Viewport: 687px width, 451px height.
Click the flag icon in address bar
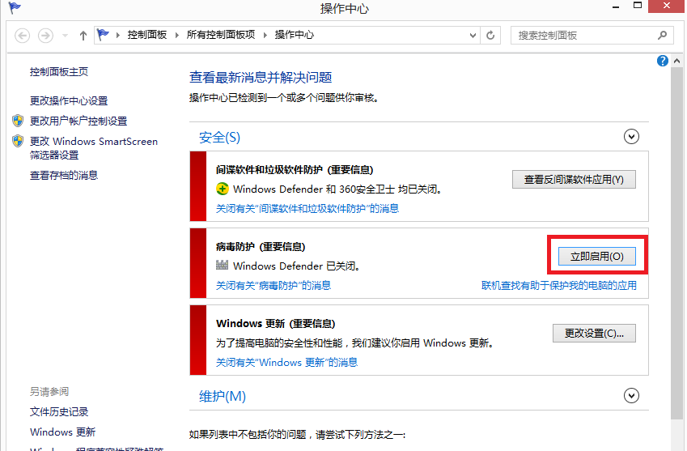tap(103, 35)
